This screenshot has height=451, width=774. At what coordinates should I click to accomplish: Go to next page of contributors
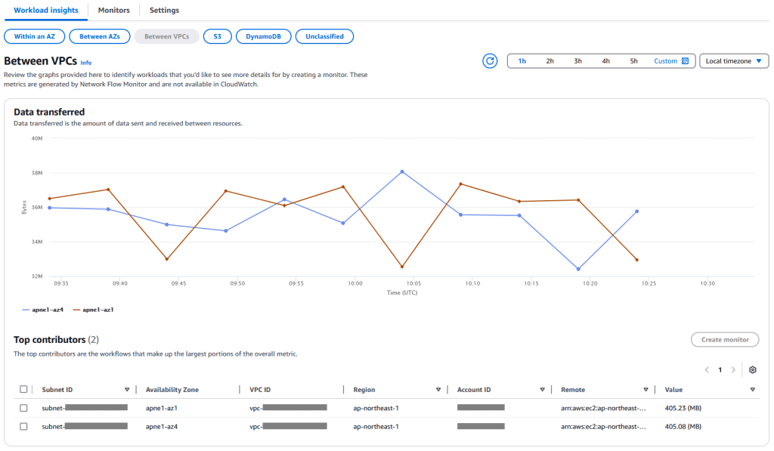[x=733, y=370]
